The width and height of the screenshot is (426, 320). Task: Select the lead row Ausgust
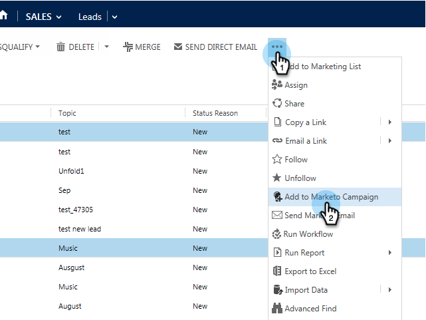click(134, 267)
